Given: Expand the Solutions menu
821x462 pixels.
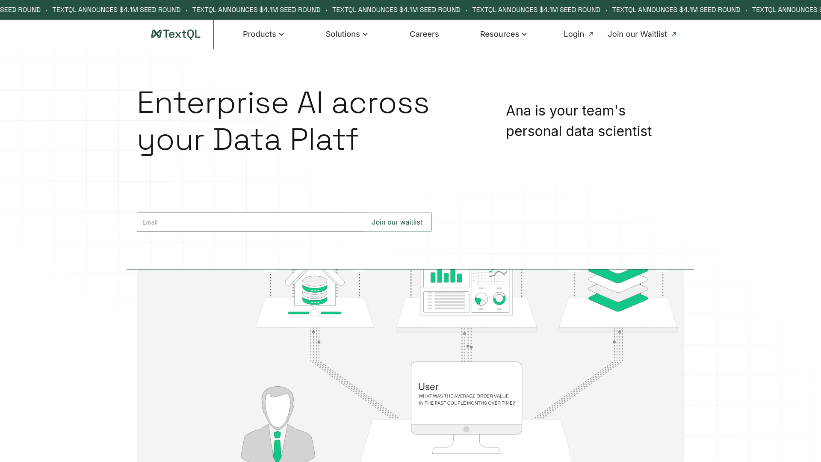Looking at the screenshot, I should pyautogui.click(x=347, y=34).
